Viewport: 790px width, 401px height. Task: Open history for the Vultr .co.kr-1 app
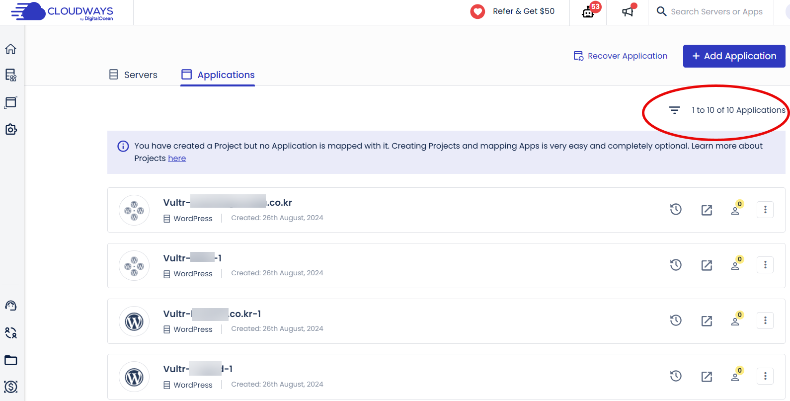[x=676, y=321]
